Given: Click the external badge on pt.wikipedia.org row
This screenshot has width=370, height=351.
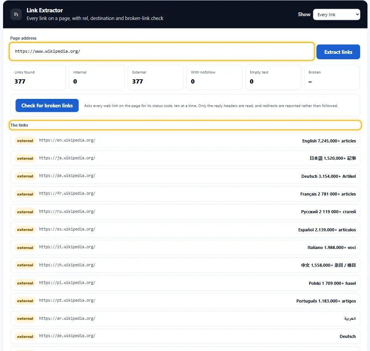Looking at the screenshot, I should point(25,301).
